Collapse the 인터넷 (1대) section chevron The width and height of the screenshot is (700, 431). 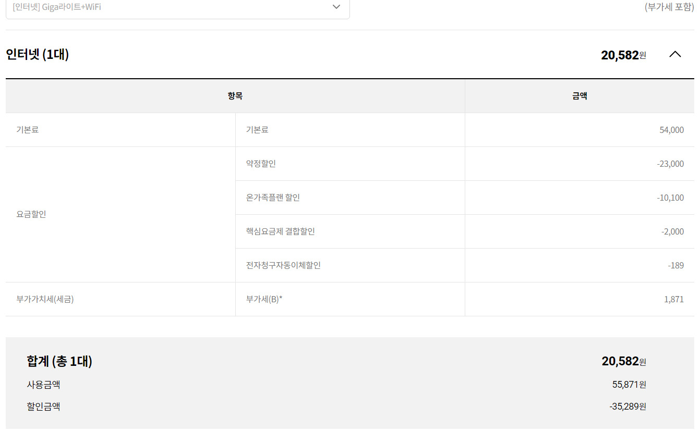coord(675,54)
